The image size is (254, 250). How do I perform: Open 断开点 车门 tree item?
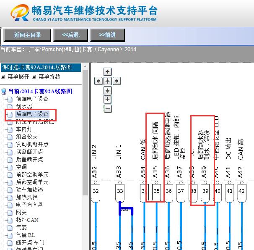[x=30, y=242]
